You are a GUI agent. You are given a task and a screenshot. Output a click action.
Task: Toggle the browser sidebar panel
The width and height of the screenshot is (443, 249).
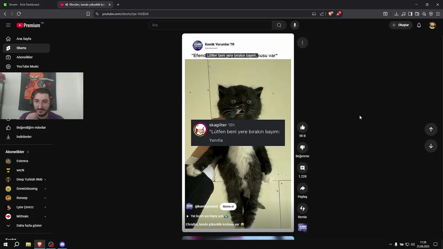tap(410, 14)
